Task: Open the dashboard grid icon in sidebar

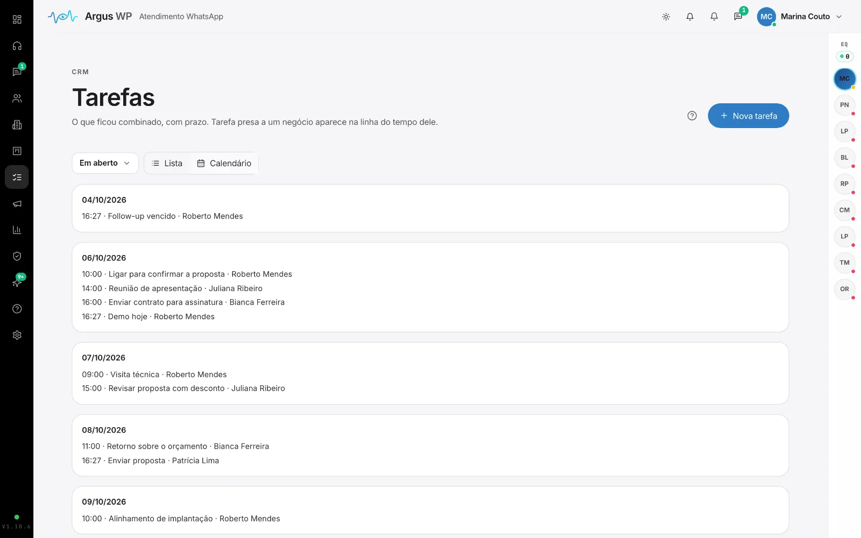Action: (x=17, y=19)
